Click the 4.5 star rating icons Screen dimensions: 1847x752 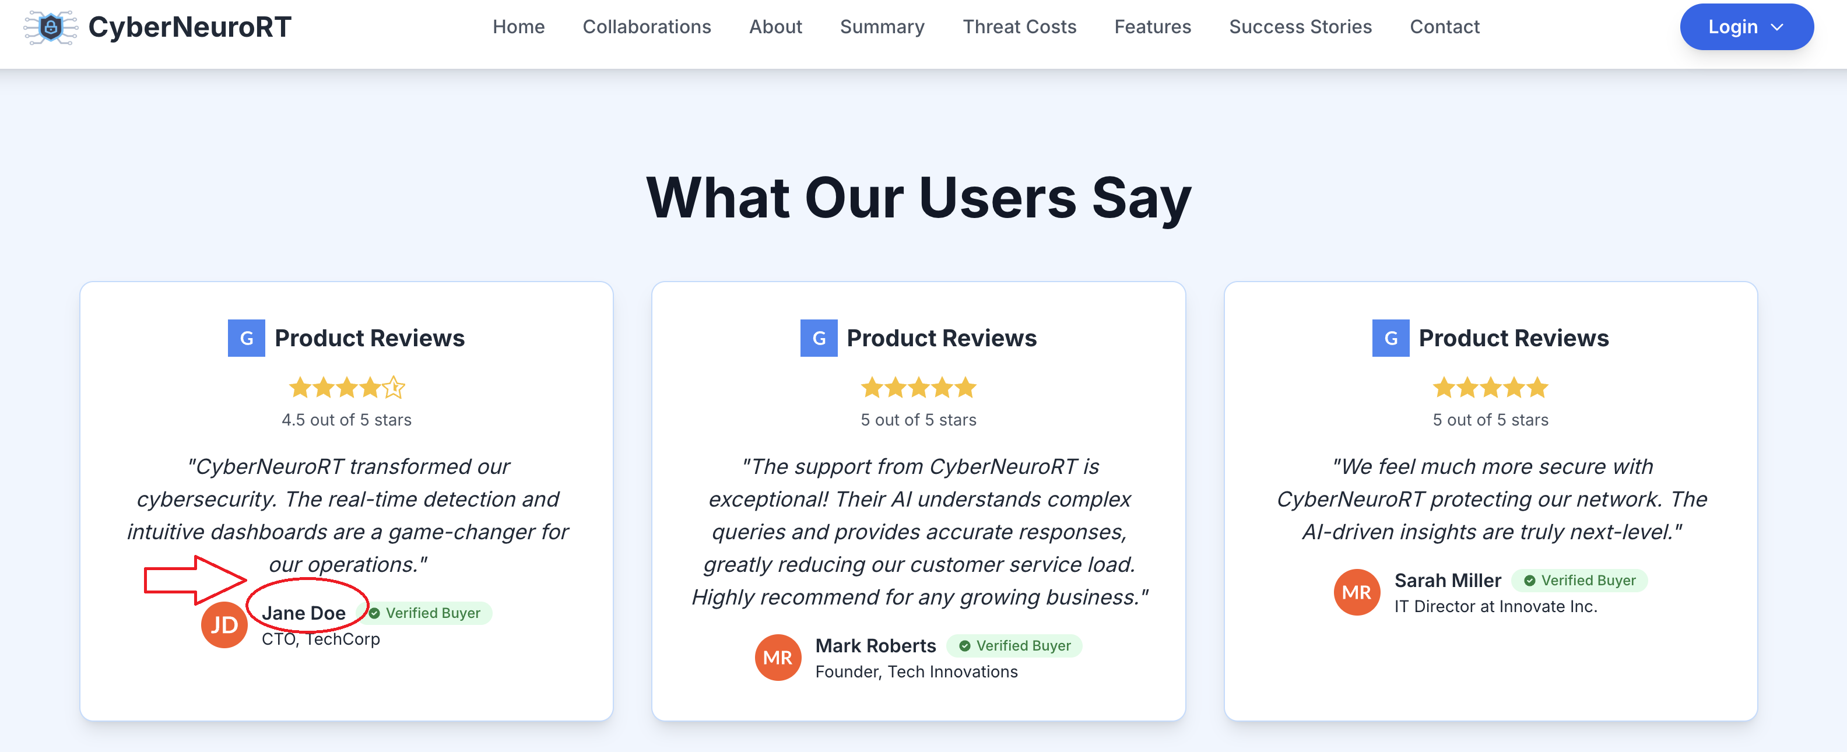[347, 388]
